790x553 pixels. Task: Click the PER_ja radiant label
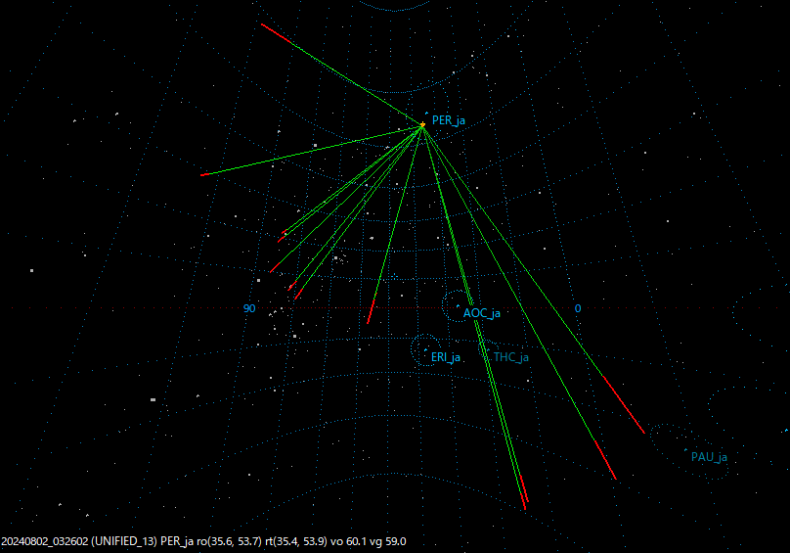point(449,120)
